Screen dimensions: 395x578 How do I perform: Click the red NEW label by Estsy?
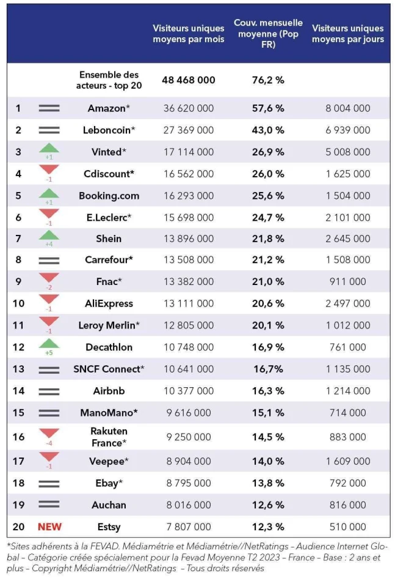[x=49, y=527]
